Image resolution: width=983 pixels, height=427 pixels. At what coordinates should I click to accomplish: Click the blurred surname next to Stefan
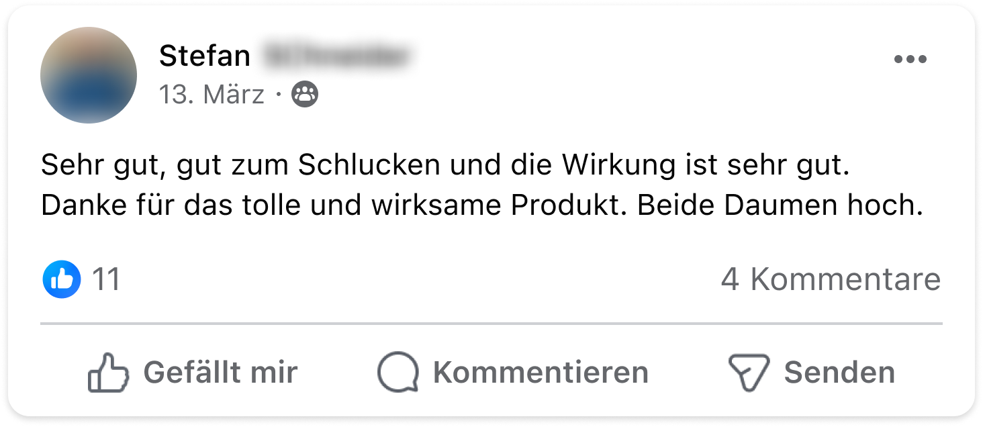pyautogui.click(x=336, y=56)
